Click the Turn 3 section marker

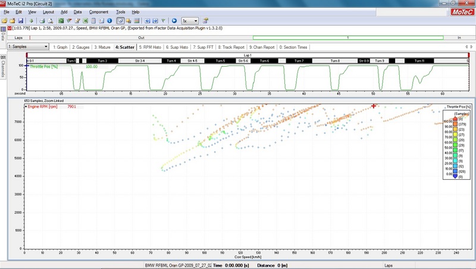click(102, 61)
